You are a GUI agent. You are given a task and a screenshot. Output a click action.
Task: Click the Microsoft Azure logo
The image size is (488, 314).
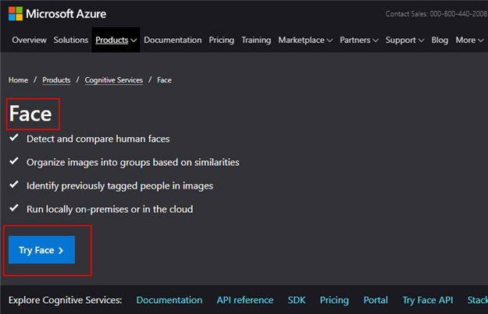tap(57, 14)
